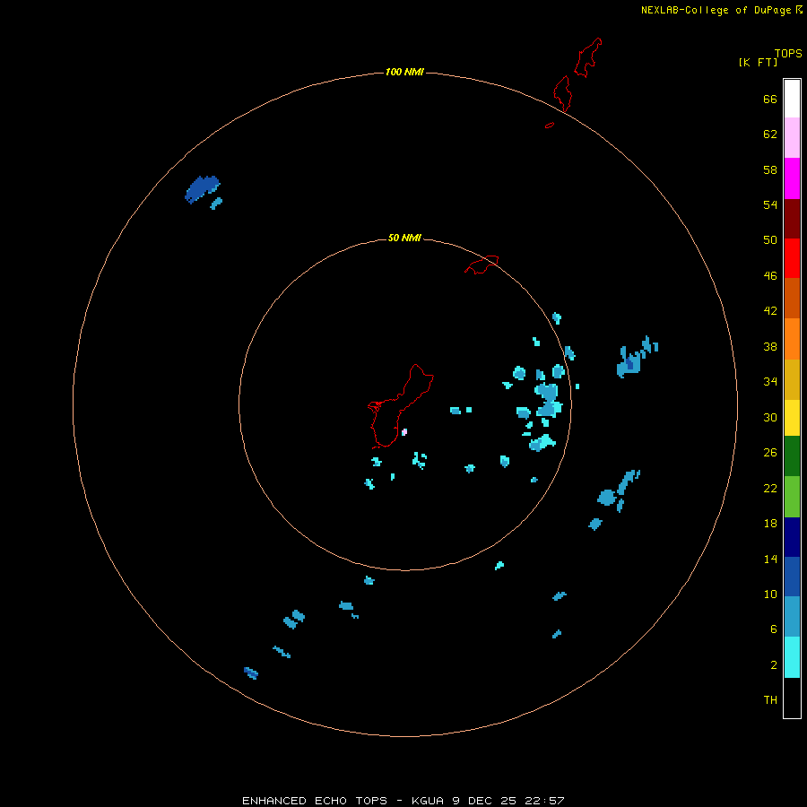
Task: Pick the dark red legend swatch
Action: click(792, 219)
